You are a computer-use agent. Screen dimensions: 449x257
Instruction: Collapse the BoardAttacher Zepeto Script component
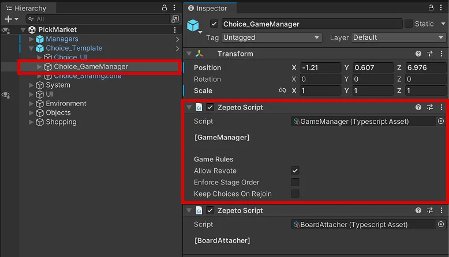[189, 210]
